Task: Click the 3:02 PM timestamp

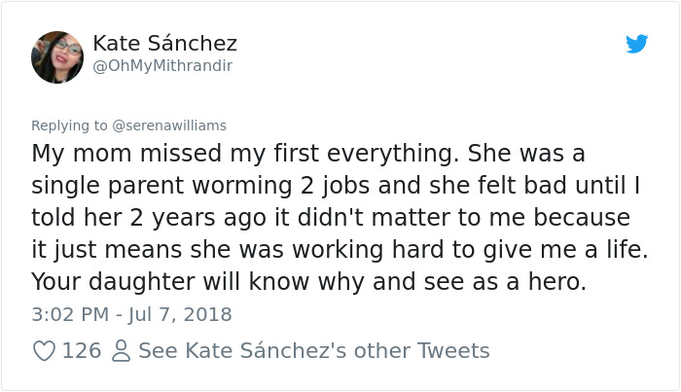Action: 69,314
